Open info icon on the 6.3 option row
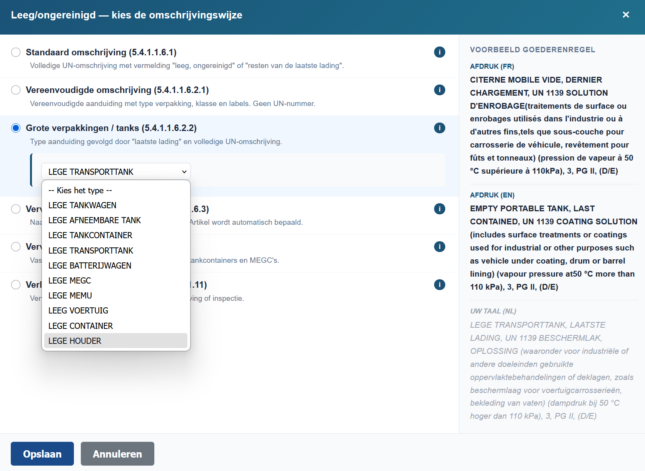The image size is (645, 471). (x=439, y=209)
